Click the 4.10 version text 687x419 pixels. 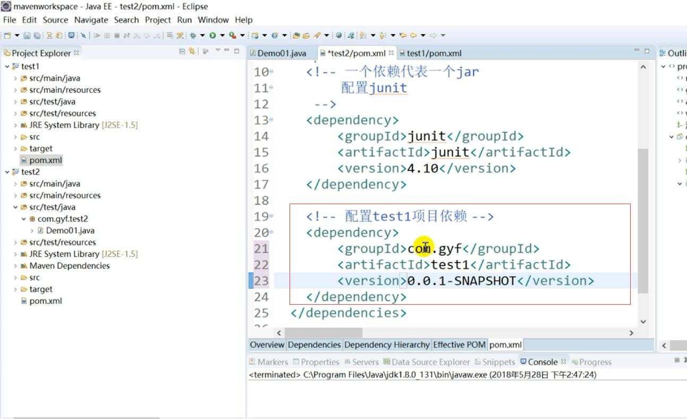click(422, 169)
